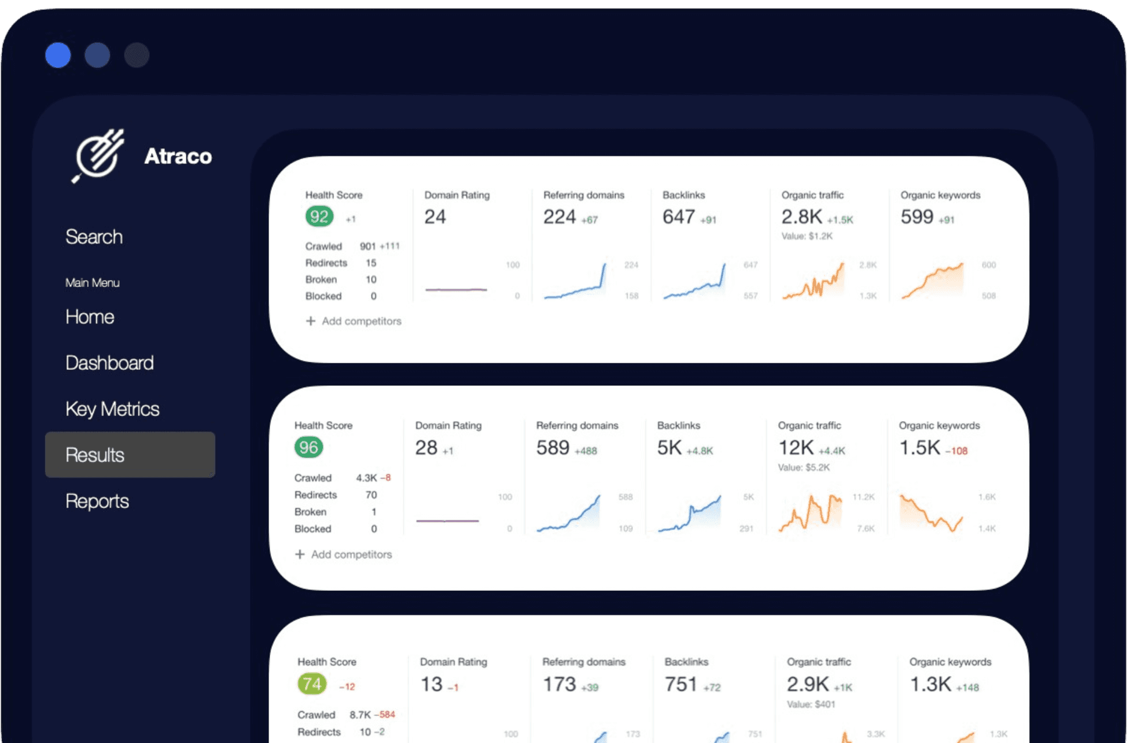The height and width of the screenshot is (743, 1130).
Task: Click the blue window dot
Action: 58,55
